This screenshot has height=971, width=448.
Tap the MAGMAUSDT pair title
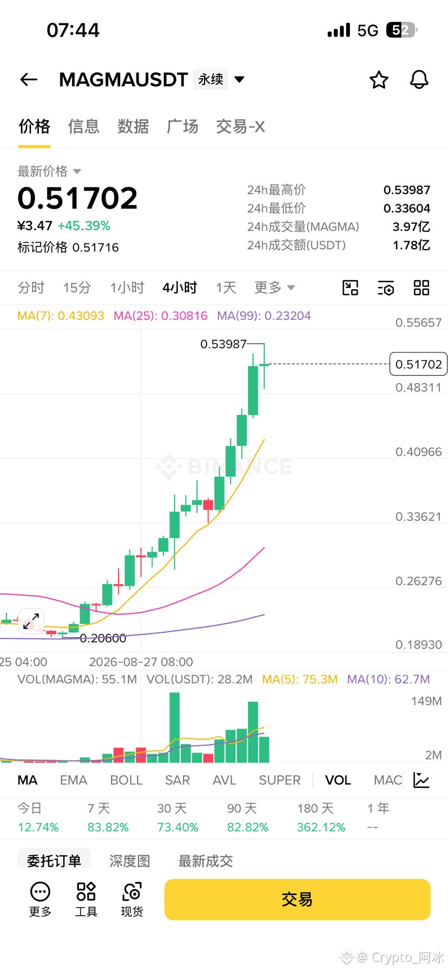[x=123, y=80]
